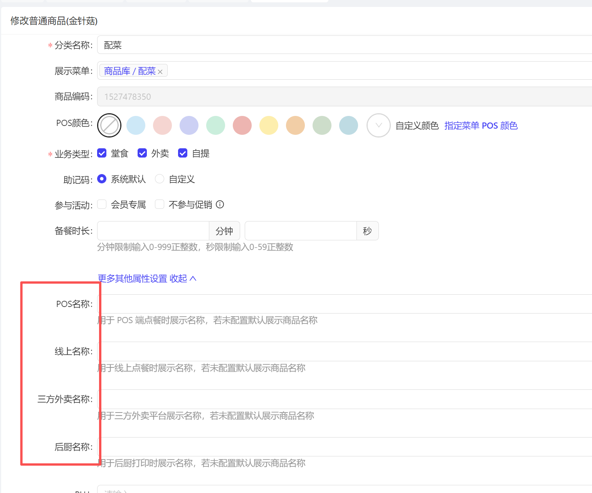
Task: Choose the yellow POS color swatch
Action: [x=269, y=126]
